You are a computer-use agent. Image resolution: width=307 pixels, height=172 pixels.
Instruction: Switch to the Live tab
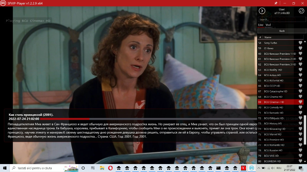(x=261, y=25)
